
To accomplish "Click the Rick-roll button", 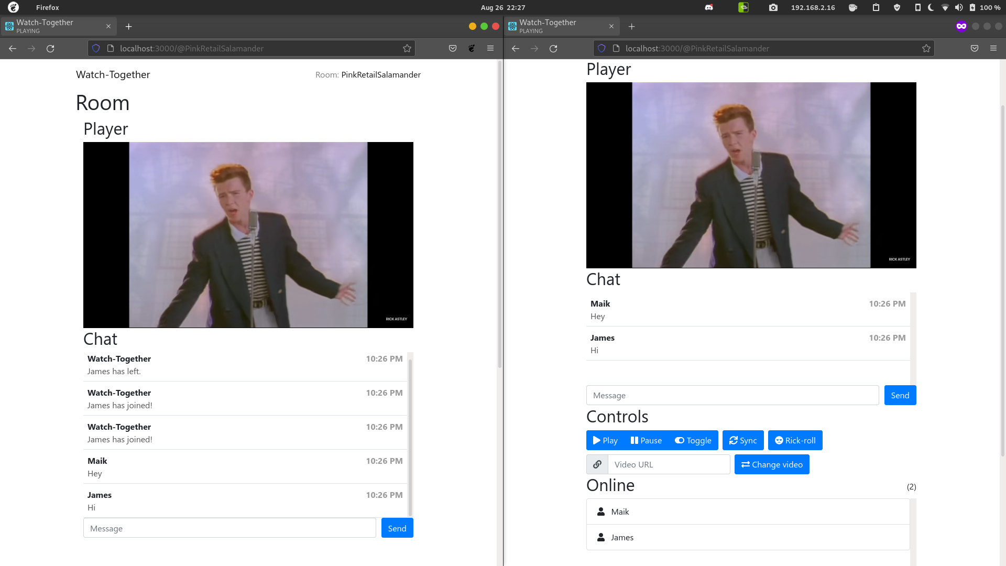I will 795,440.
